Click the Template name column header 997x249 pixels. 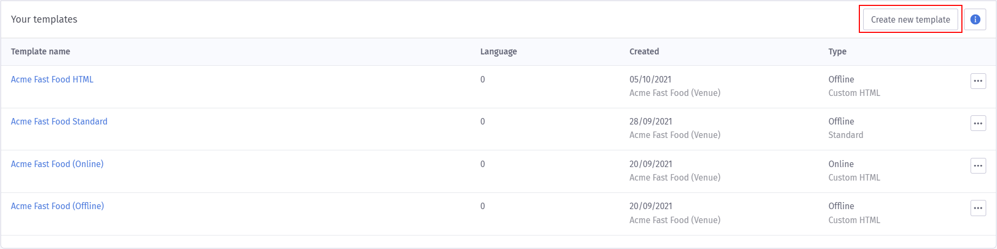coord(40,52)
